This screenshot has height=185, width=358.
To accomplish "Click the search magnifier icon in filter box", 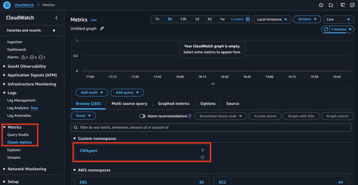I will click(x=76, y=127).
